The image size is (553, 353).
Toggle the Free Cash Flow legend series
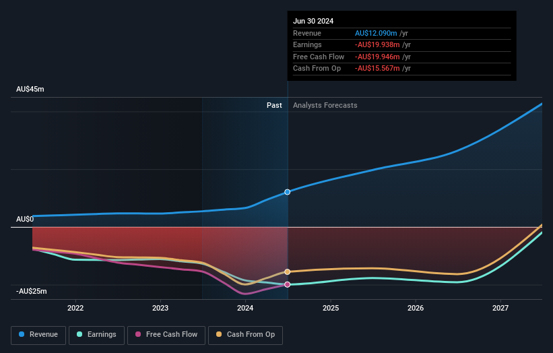coord(166,335)
